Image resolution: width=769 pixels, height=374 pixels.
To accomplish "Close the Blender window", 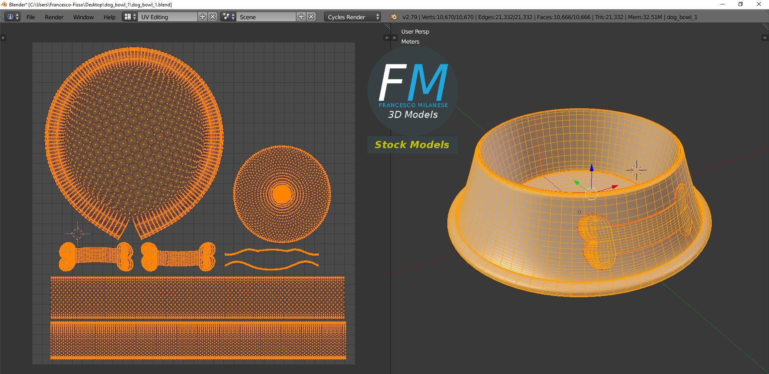I will tap(759, 4).
